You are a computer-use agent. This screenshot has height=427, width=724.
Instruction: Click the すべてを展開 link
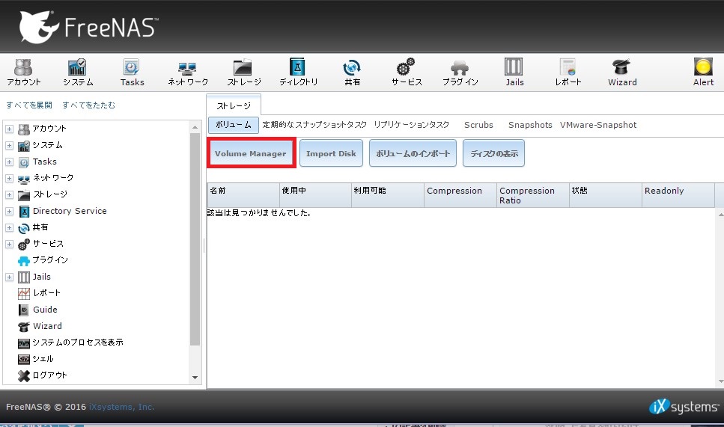tap(29, 105)
